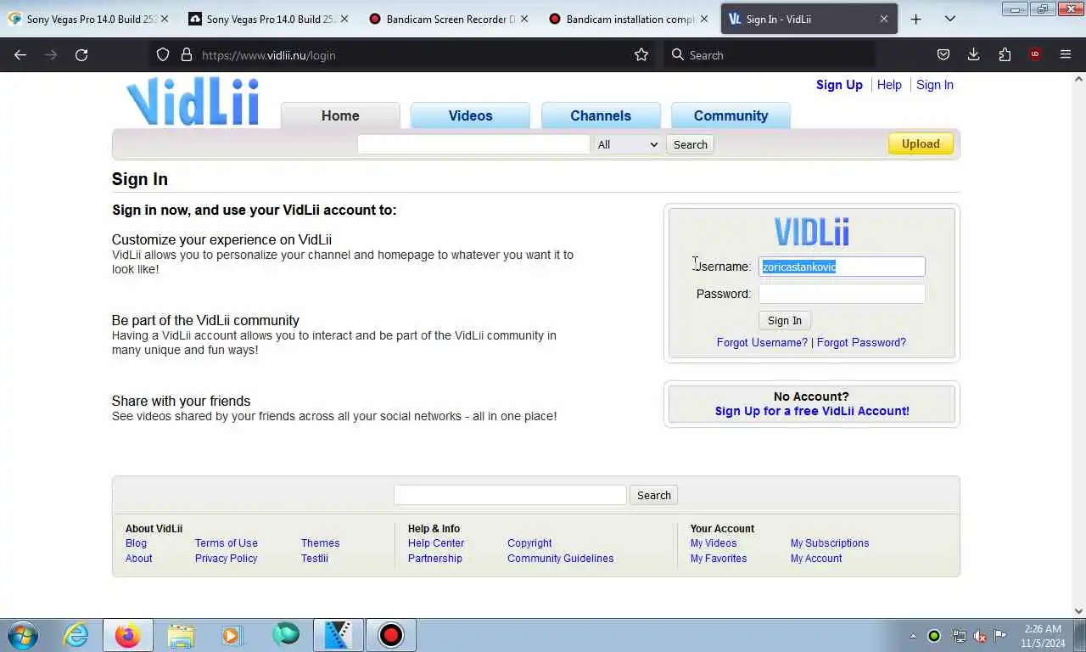Screen dimensions: 1086x652
Task: Click Sign In button in login form
Action: [784, 320]
